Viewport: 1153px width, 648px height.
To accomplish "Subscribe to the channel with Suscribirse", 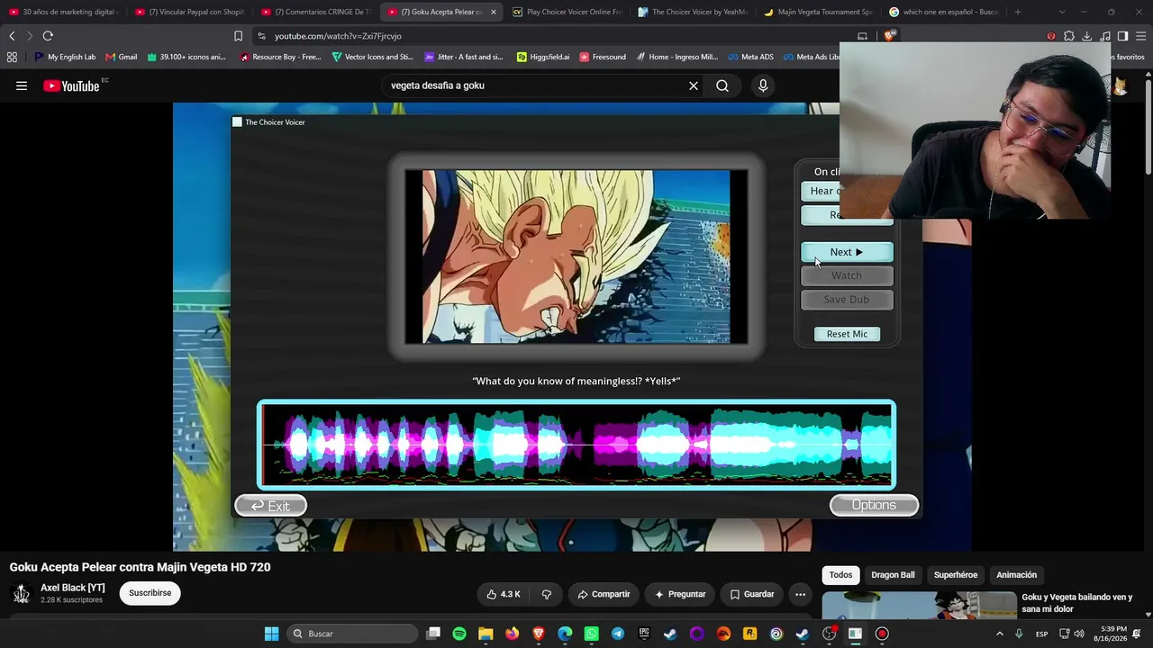I will coord(150,593).
